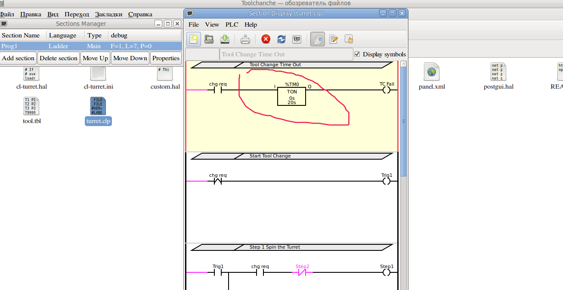Click the scrollbar up arrow in Section Display
This screenshot has height=290, width=563.
[x=403, y=64]
